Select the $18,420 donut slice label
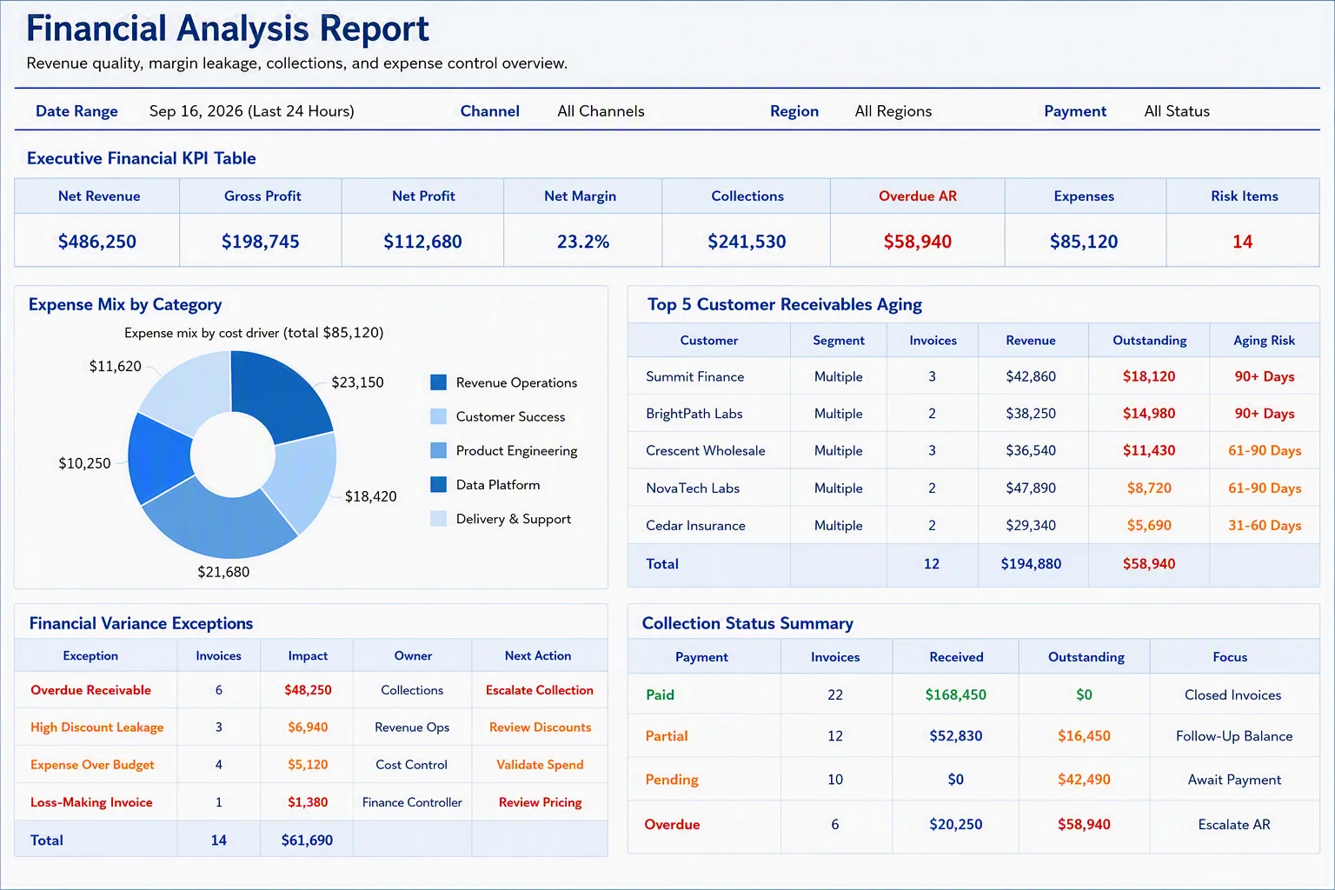This screenshot has width=1335, height=890. click(370, 496)
